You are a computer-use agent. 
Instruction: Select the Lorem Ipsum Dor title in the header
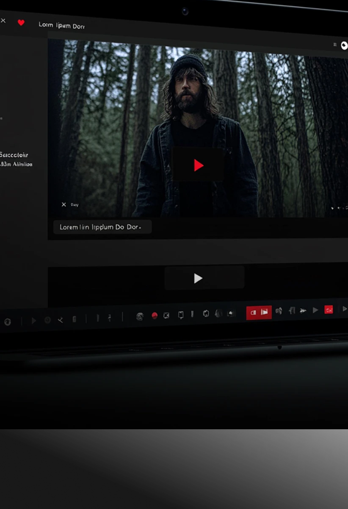(x=61, y=25)
